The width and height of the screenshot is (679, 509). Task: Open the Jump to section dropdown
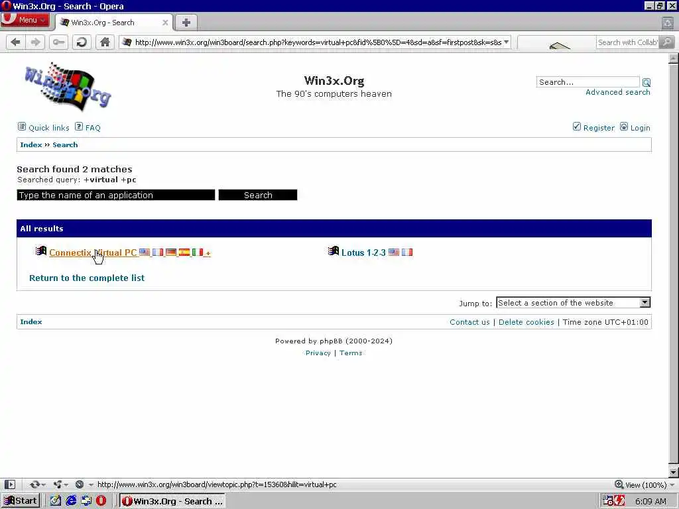pos(573,302)
